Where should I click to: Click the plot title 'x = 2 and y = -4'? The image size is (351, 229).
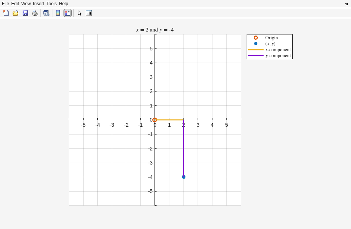click(x=155, y=30)
